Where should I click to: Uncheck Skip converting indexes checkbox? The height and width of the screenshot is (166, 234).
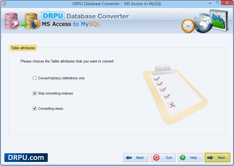pyautogui.click(x=34, y=93)
